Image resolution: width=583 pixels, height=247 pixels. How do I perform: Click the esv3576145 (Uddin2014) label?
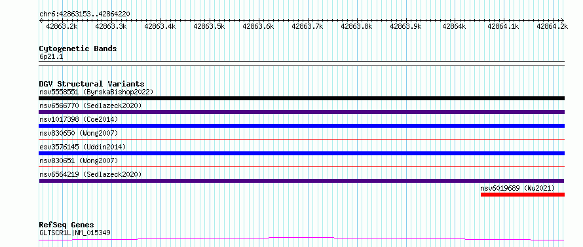pos(83,147)
